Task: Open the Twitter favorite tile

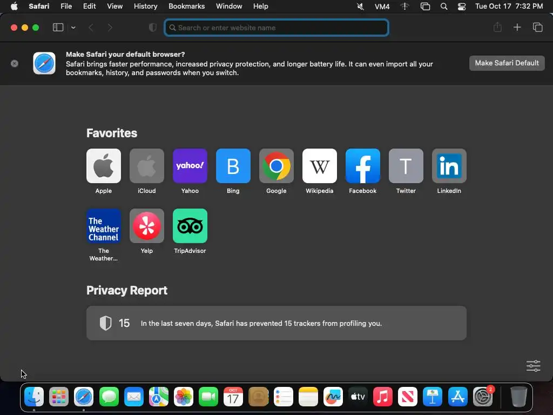Action: [406, 166]
